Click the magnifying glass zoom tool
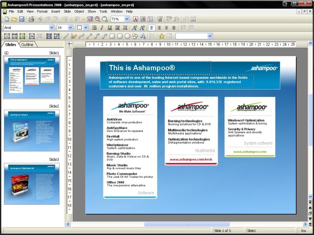Viewport: 314px width, 235px height. tap(105, 19)
